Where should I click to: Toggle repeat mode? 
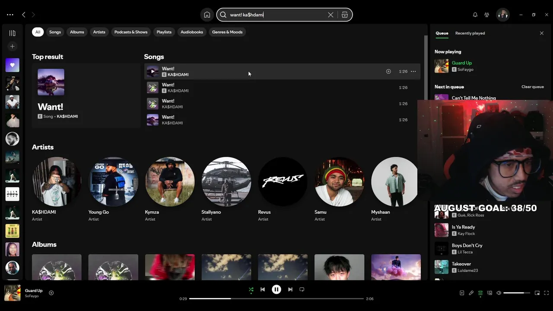click(x=302, y=289)
